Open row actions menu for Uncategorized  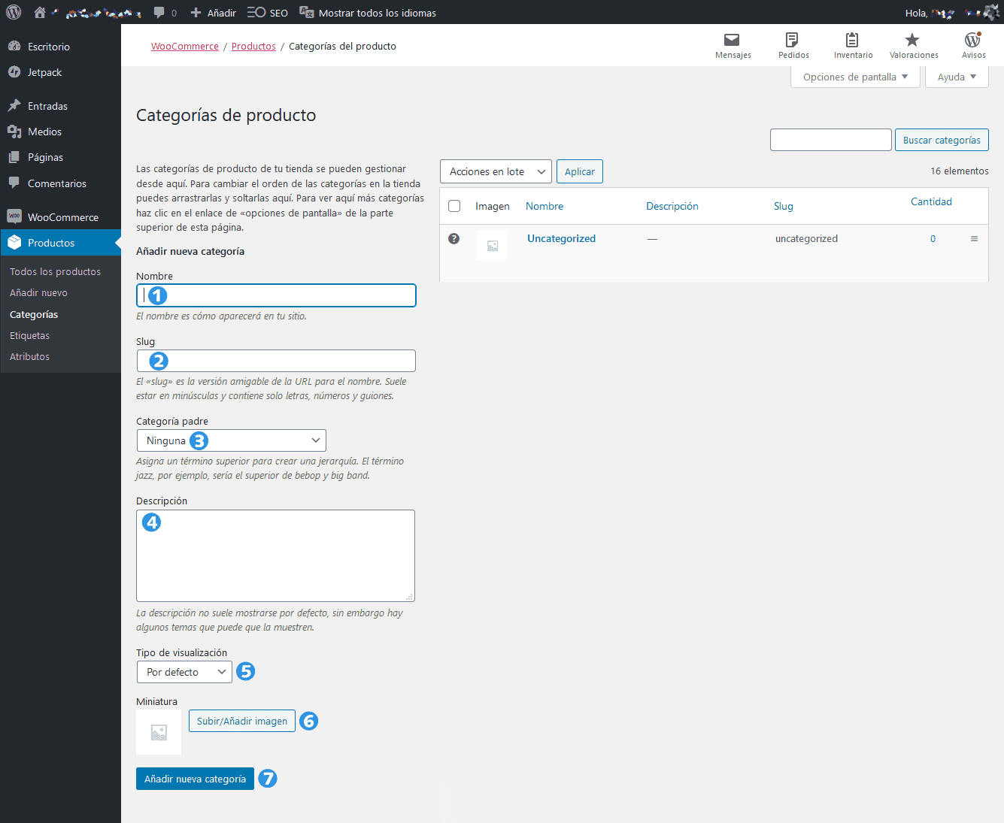click(x=974, y=238)
